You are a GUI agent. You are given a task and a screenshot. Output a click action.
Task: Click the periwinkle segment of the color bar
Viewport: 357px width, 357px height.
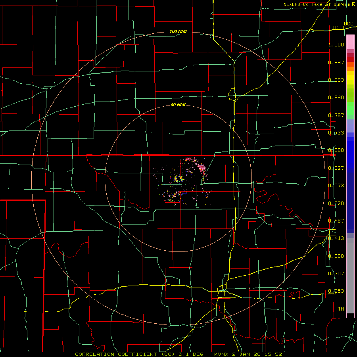coord(350,126)
